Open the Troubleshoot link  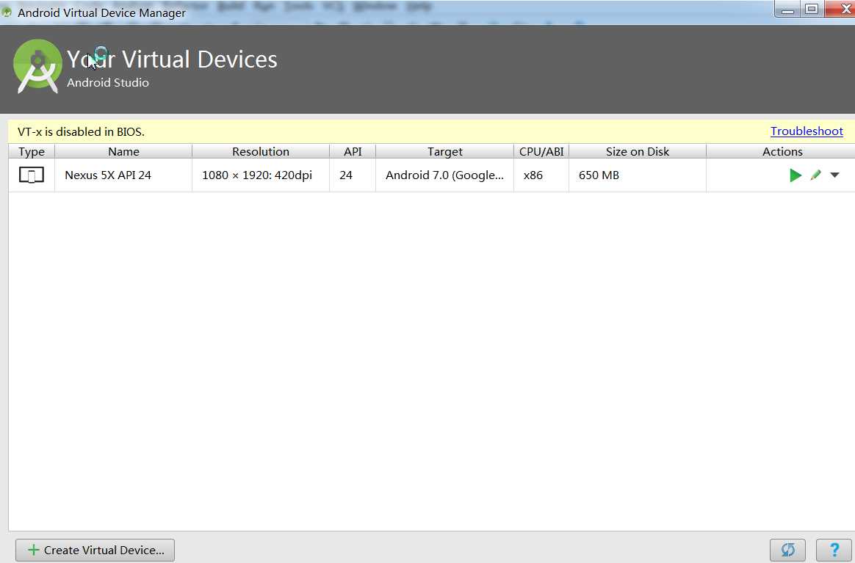tap(807, 131)
